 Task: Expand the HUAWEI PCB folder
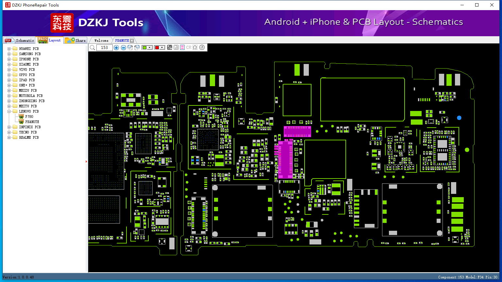[x=9, y=49]
